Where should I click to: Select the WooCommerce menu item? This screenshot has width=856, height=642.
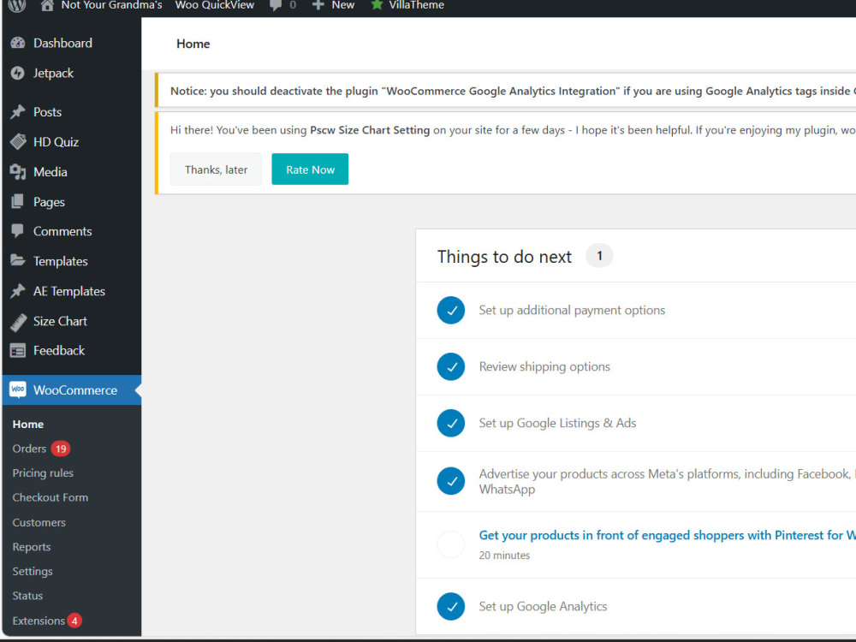(x=72, y=389)
